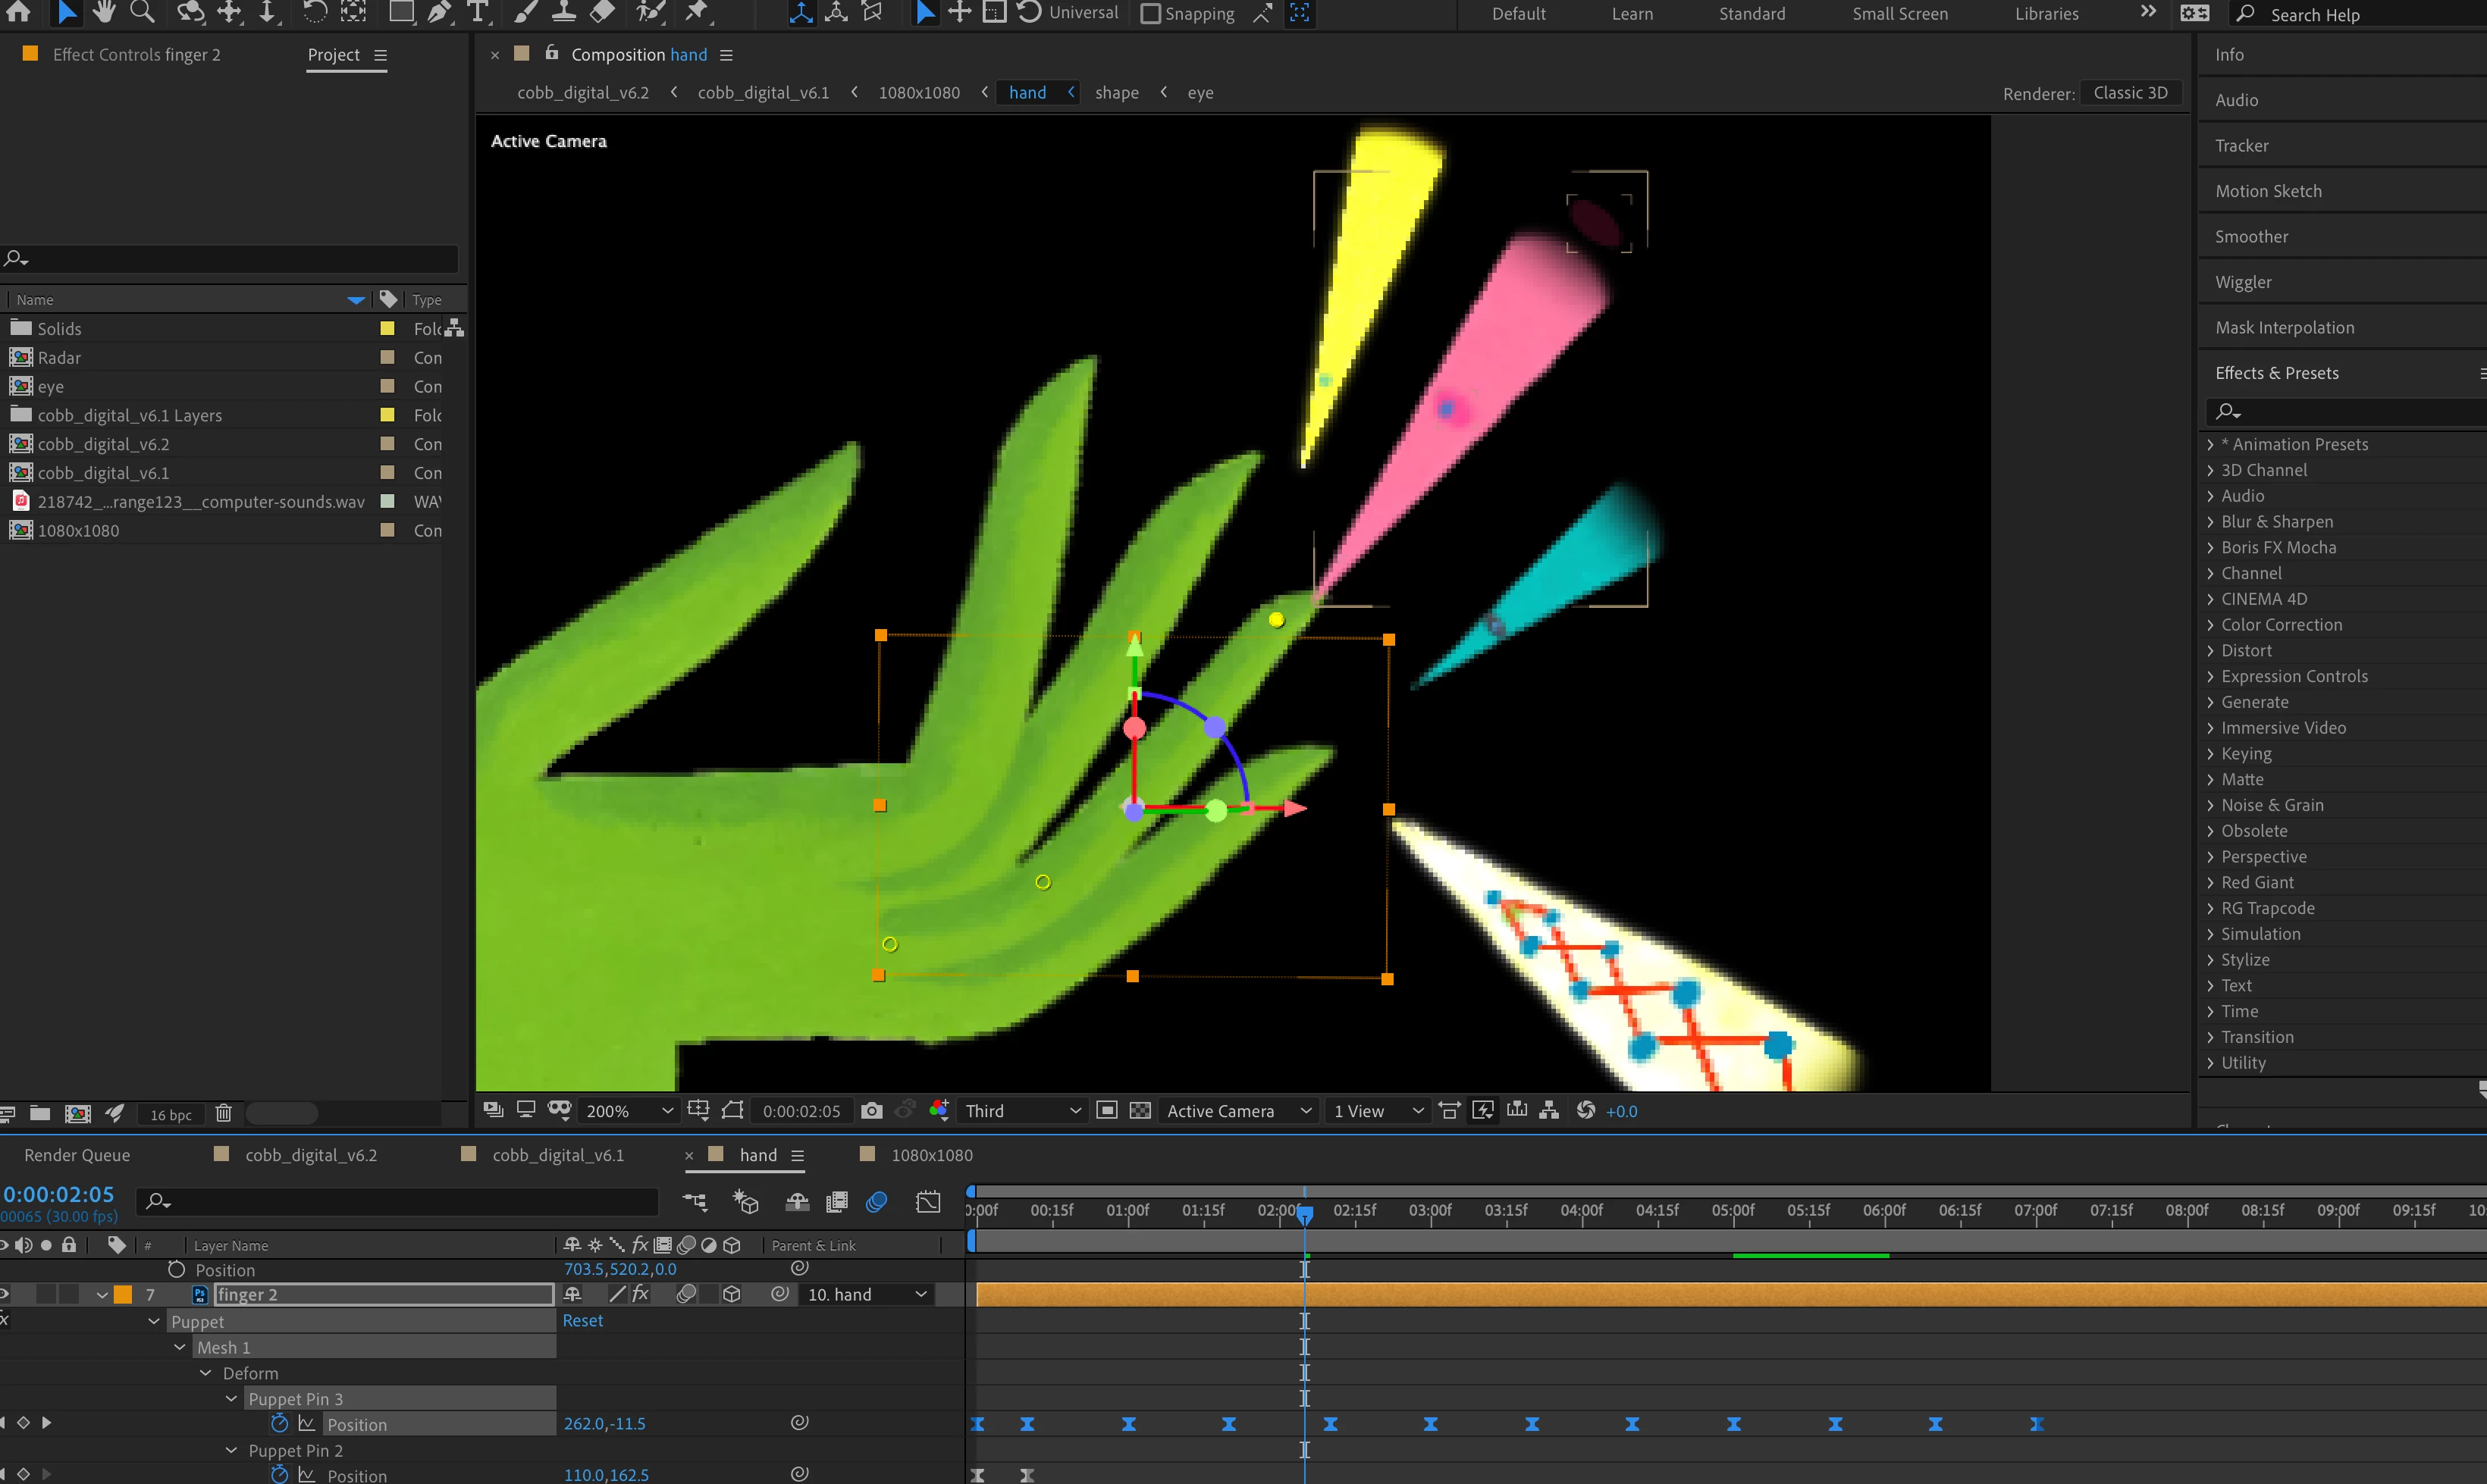This screenshot has width=2487, height=1484.
Task: Click the yellow label swatch of Solids
Action: tap(387, 329)
